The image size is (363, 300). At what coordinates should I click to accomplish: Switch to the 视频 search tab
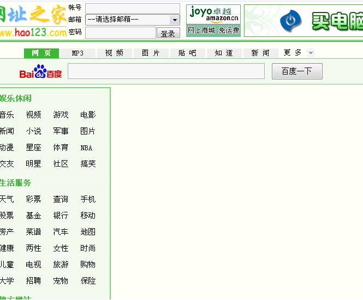click(115, 53)
